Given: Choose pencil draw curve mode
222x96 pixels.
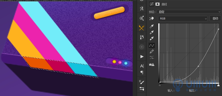Looking at the screenshot, I should (152, 52).
